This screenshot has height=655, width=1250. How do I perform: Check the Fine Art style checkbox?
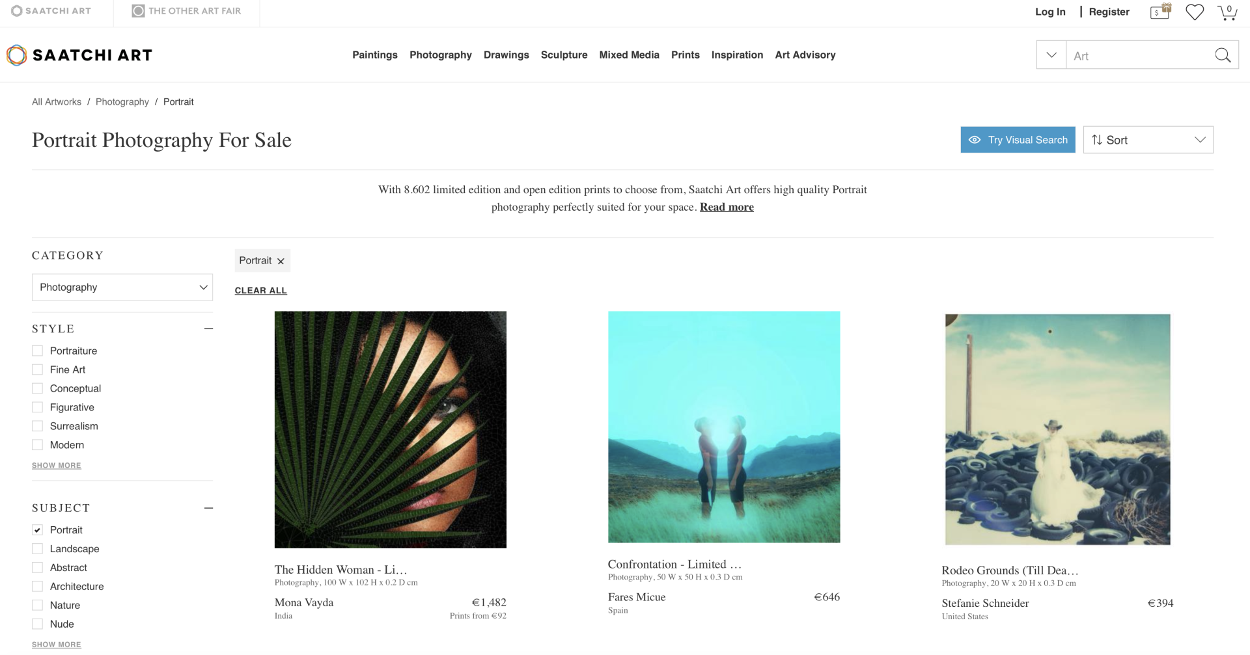pyautogui.click(x=37, y=369)
